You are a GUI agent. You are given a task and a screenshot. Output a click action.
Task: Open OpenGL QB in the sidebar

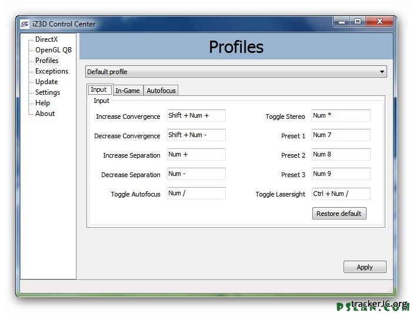pyautogui.click(x=53, y=50)
